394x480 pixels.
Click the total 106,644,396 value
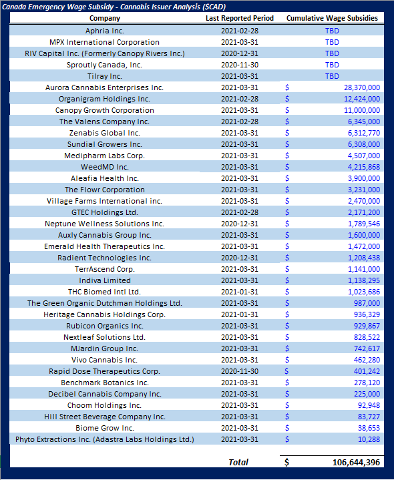(356, 461)
